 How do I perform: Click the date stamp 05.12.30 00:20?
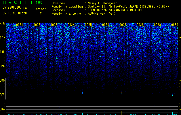[x=15, y=13]
